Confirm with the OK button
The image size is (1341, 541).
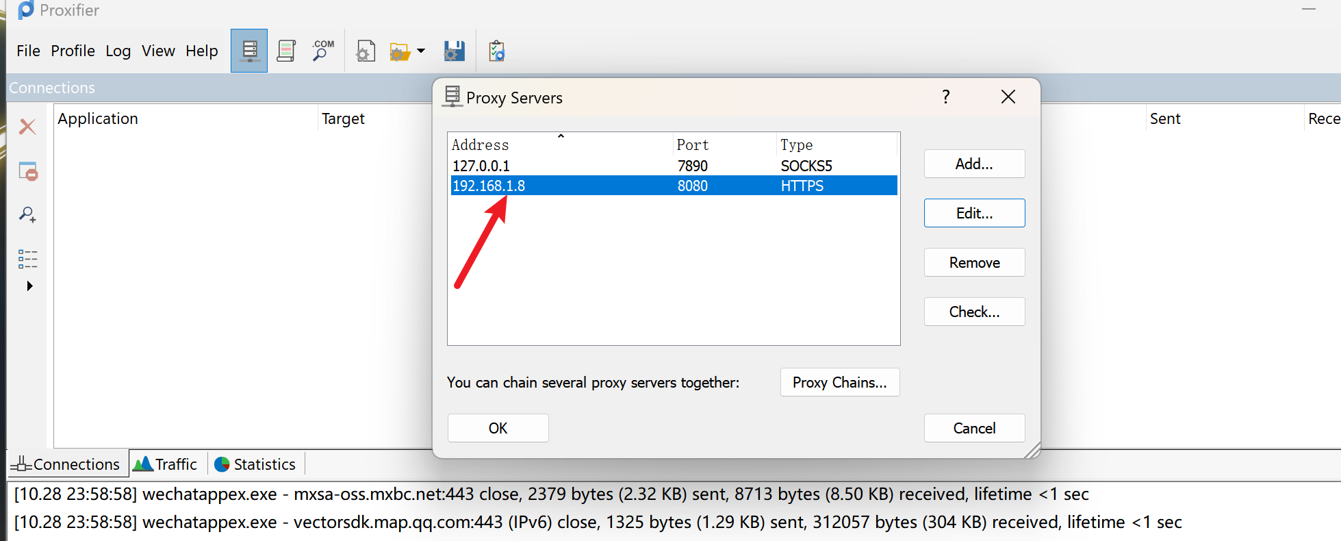point(498,428)
